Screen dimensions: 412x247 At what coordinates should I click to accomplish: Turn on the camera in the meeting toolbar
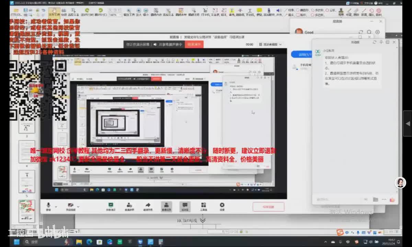pos(71,206)
